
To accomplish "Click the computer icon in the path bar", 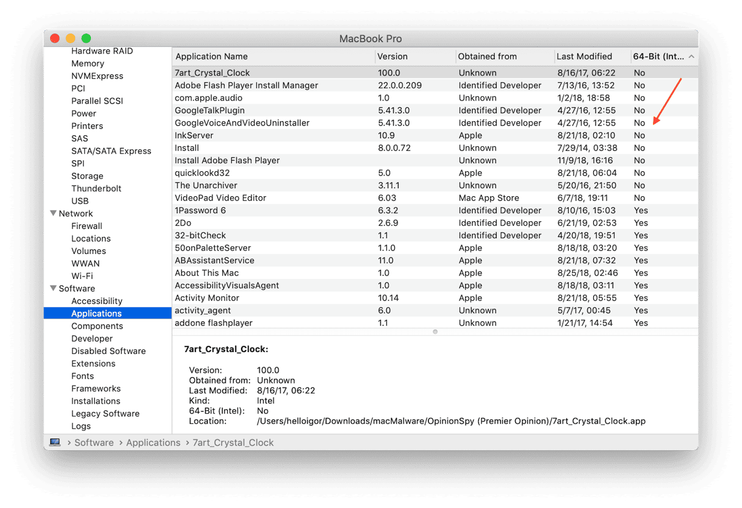I will click(x=55, y=442).
